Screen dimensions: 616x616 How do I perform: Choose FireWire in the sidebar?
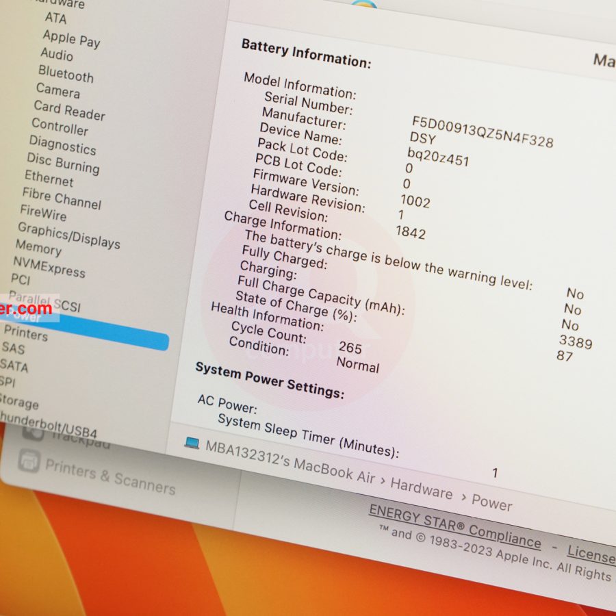pos(44,213)
